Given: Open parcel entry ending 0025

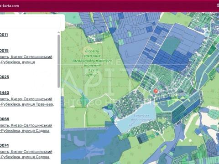Looking at the screenshot, I should point(5,77).
